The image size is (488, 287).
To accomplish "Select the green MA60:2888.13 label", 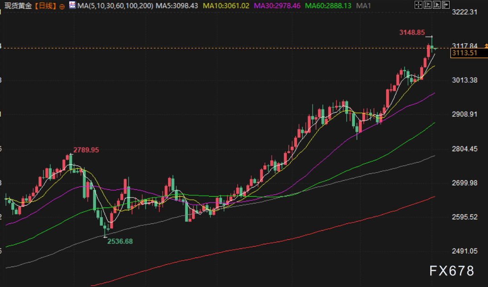I will point(328,6).
